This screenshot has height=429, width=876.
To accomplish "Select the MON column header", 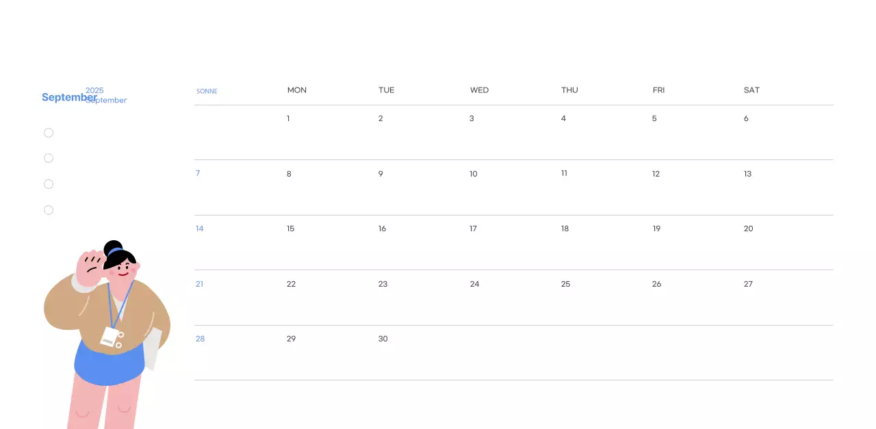I will pos(297,90).
